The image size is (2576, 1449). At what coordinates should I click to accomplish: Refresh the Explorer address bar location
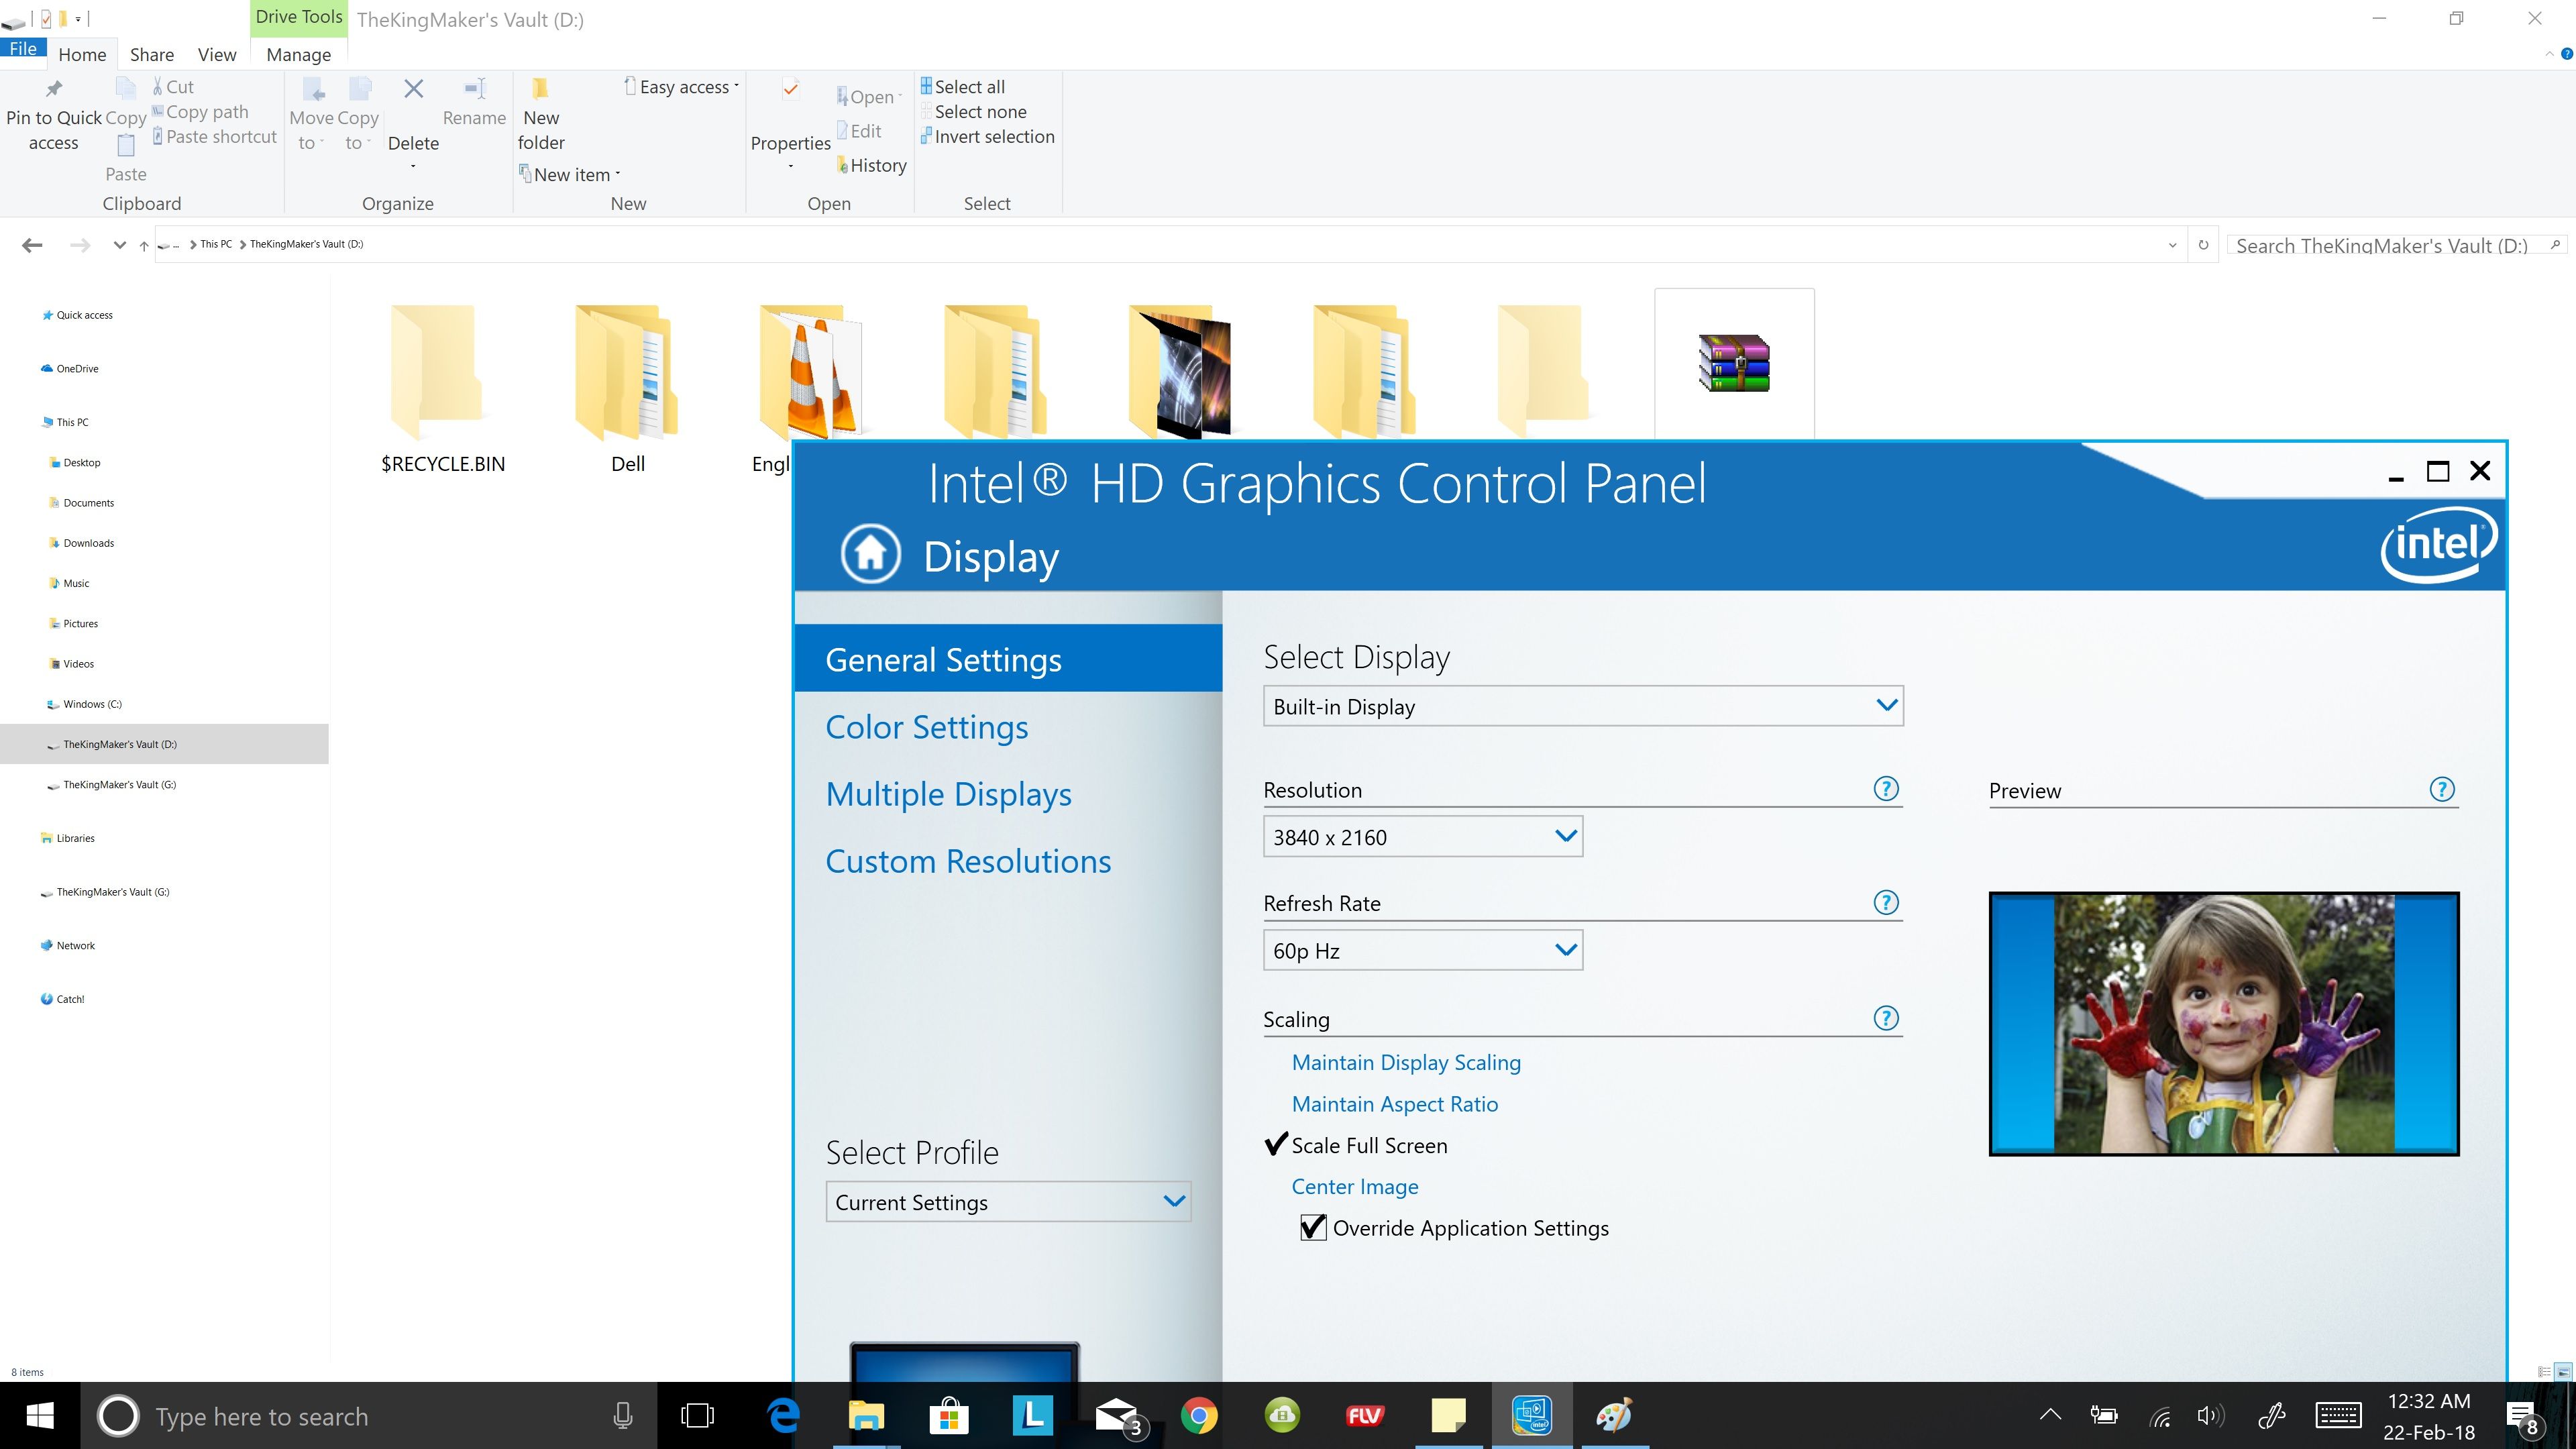tap(2203, 245)
